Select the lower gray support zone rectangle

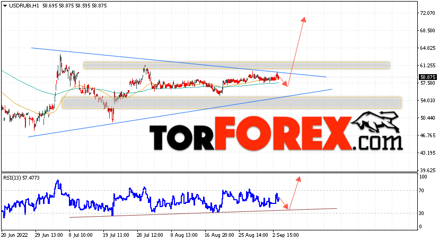coord(232,103)
